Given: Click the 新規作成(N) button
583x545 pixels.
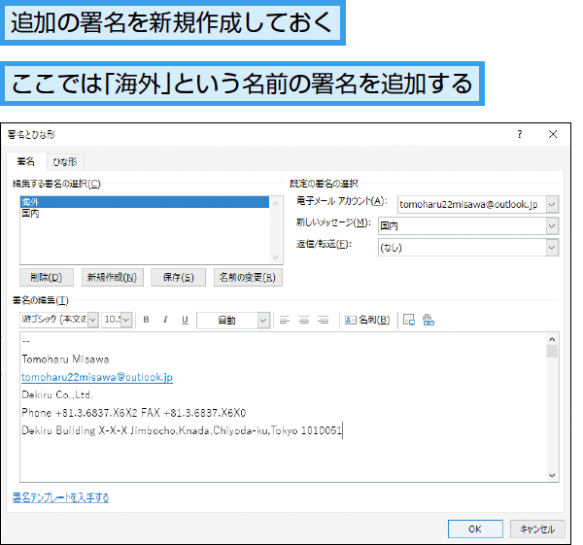Looking at the screenshot, I should [113, 277].
